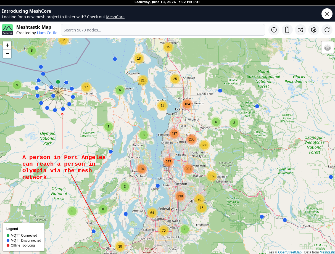Select the blue node near Granite Falls
Screen dimensions: 335x254
(x=220, y=91)
